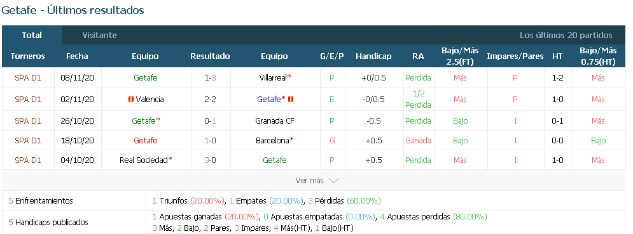Image resolution: width=633 pixels, height=234 pixels.
Task: Open the 3-0 Real Sociedad result
Action: 211,160
